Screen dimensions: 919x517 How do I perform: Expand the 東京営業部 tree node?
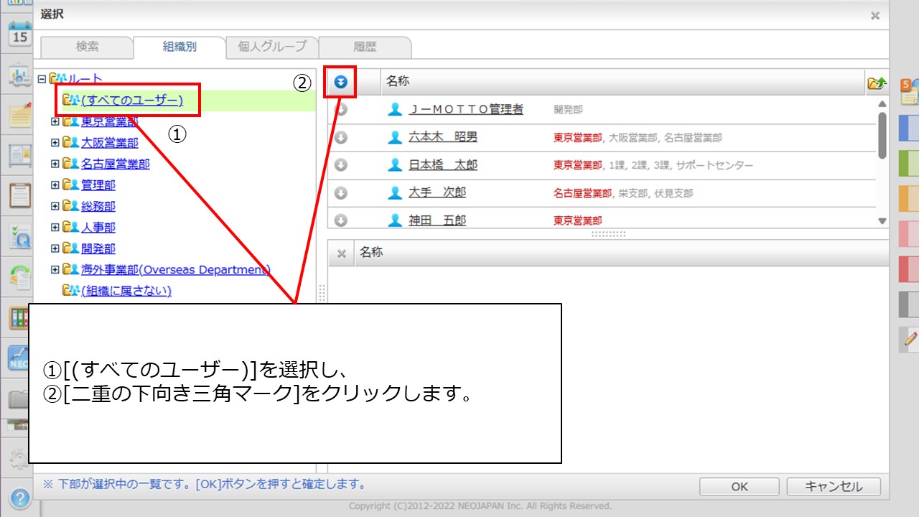click(x=55, y=122)
